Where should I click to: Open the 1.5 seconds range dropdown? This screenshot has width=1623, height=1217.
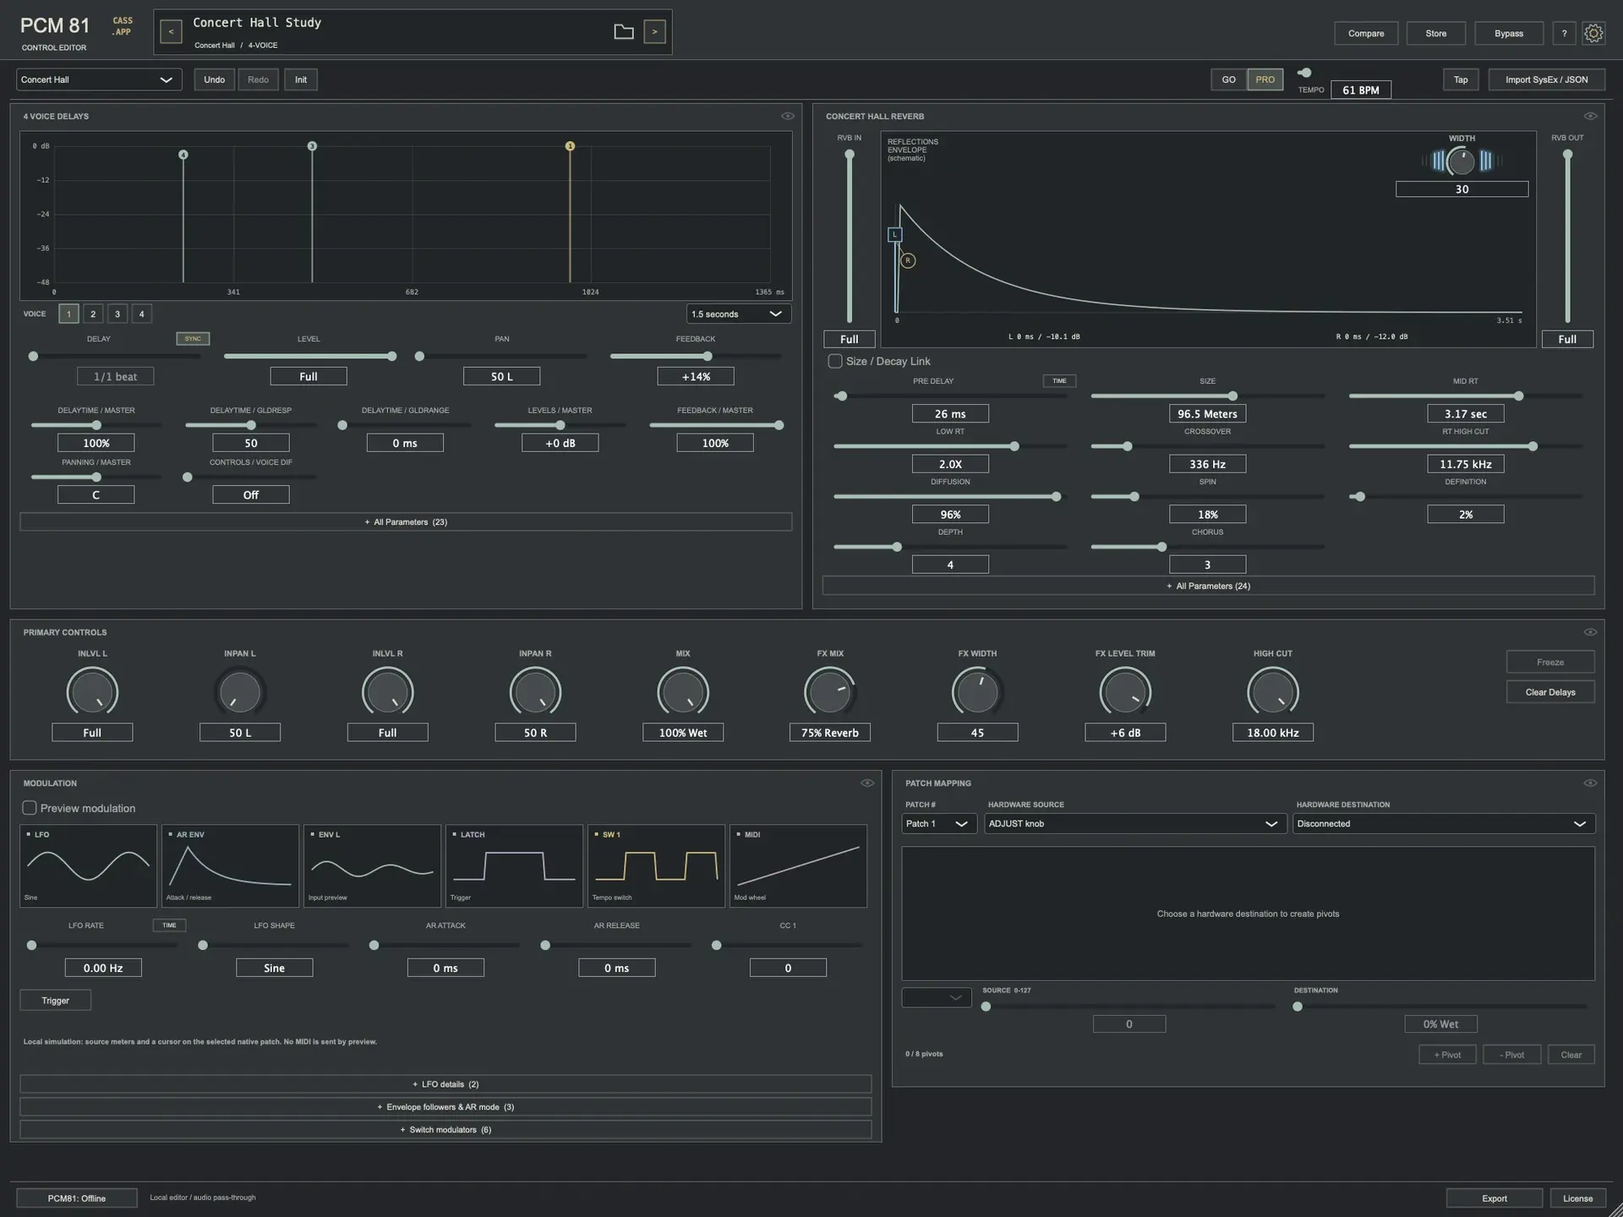pos(739,314)
